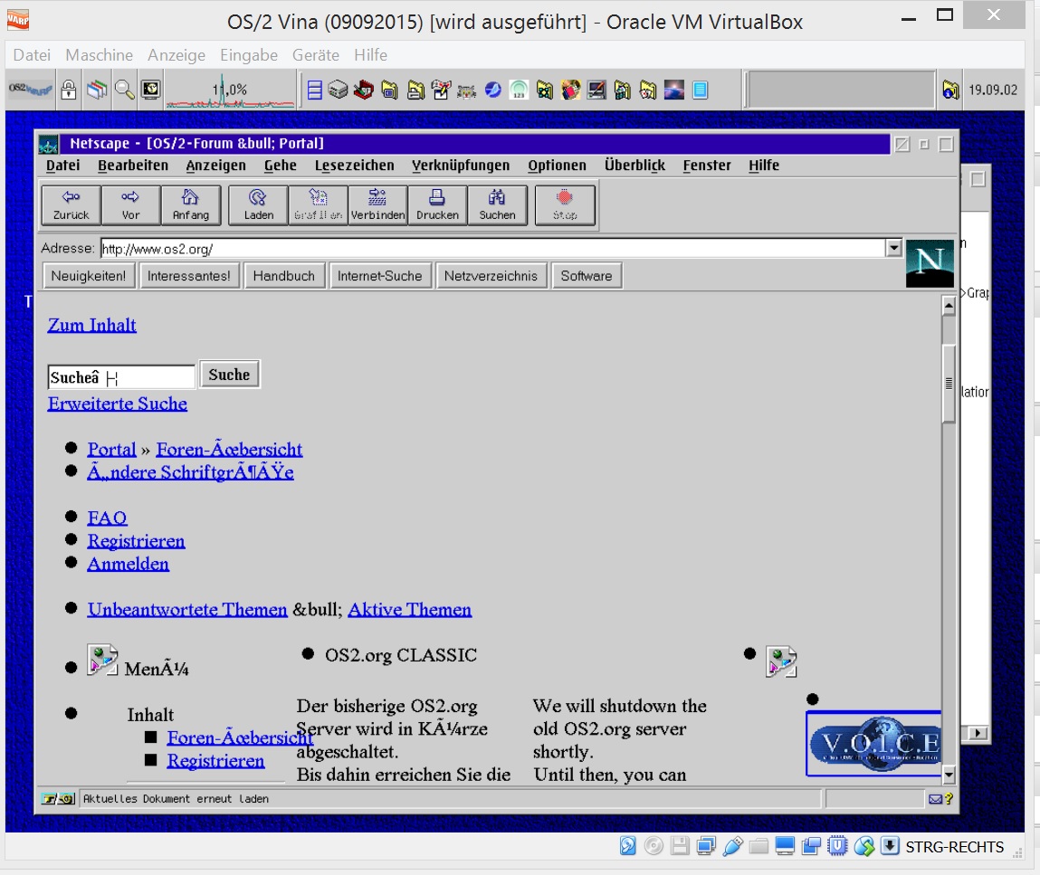Open VirtualBox Maschine menu

(99, 55)
